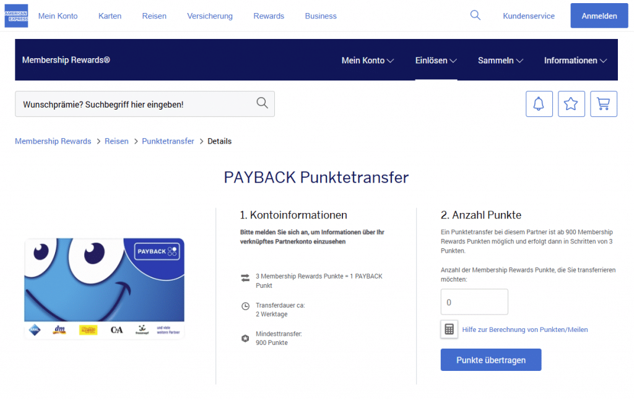The height and width of the screenshot is (400, 634).
Task: Click the PAYBACK card image
Action: point(104,288)
